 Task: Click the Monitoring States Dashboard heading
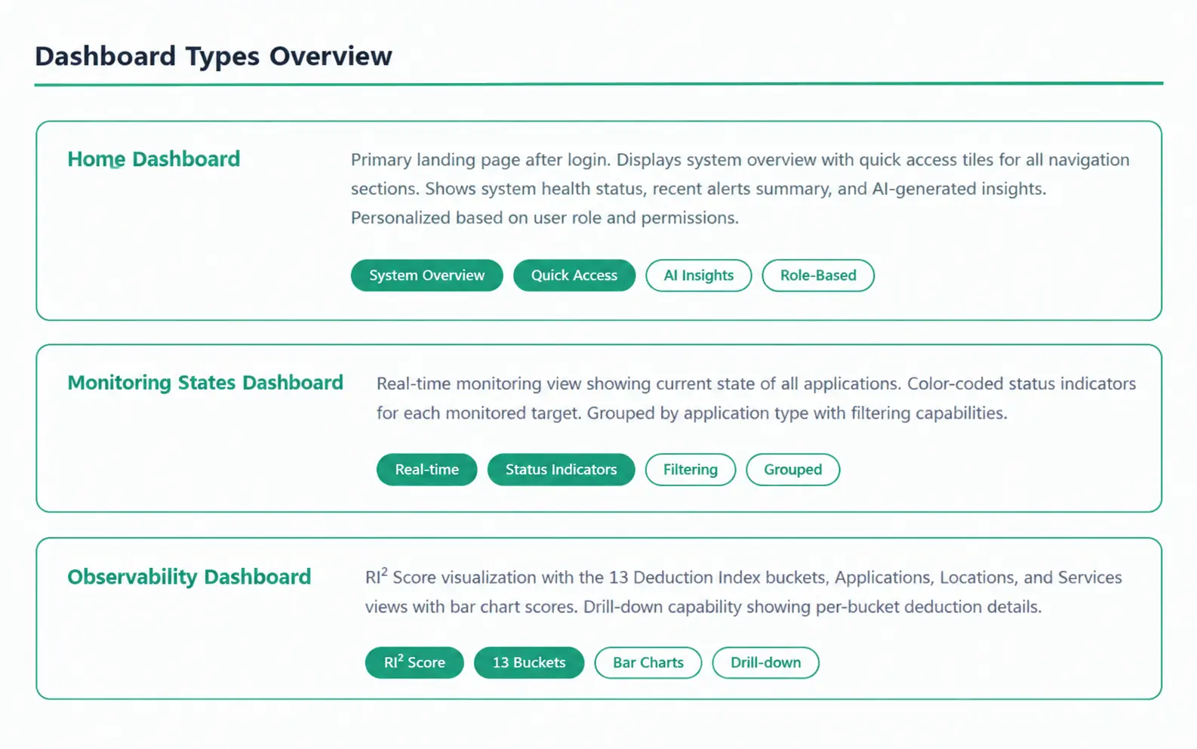point(205,383)
